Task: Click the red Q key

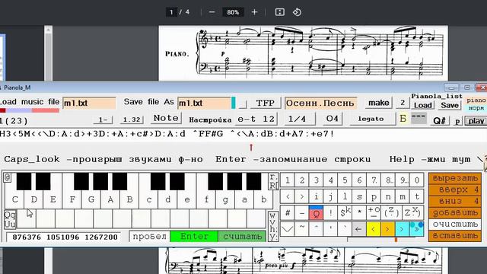Action: [x=317, y=213]
